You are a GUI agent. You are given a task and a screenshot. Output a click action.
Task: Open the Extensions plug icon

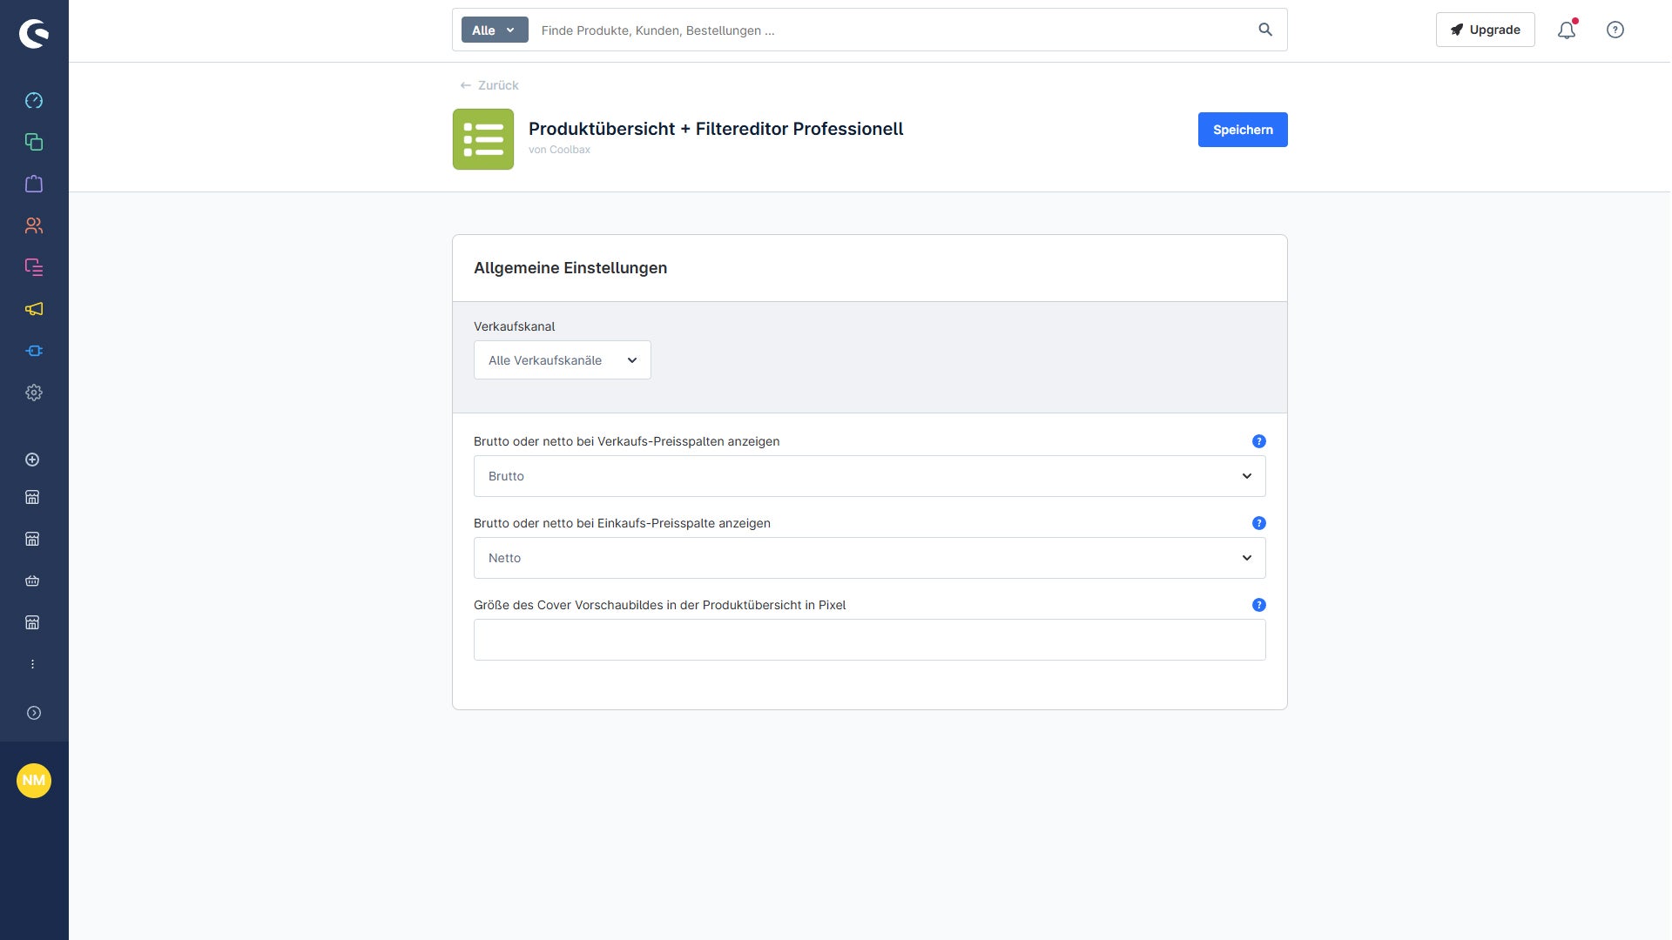tap(34, 351)
